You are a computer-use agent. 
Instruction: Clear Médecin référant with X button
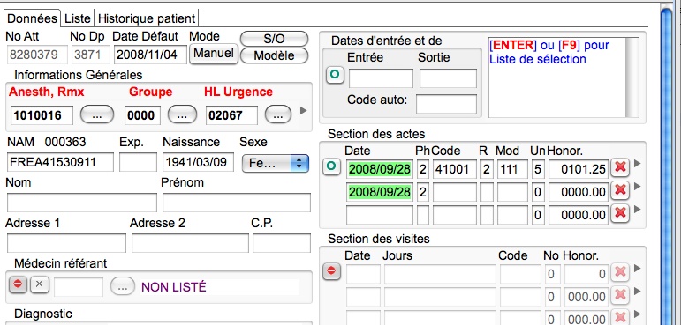(40, 284)
